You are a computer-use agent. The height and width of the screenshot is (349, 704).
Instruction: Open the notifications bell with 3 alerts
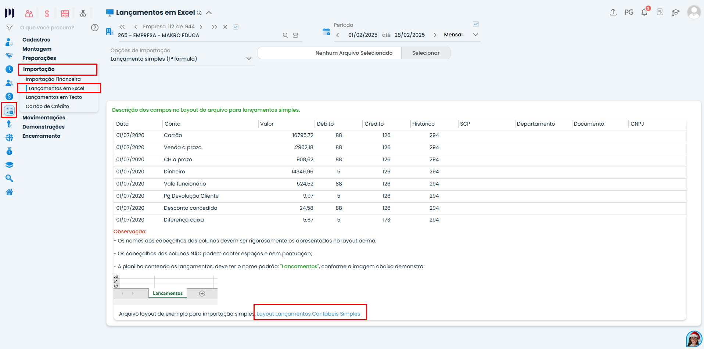[644, 12]
